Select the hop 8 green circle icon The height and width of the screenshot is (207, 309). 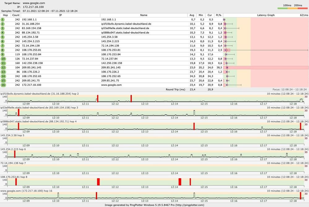click(x=2, y=50)
